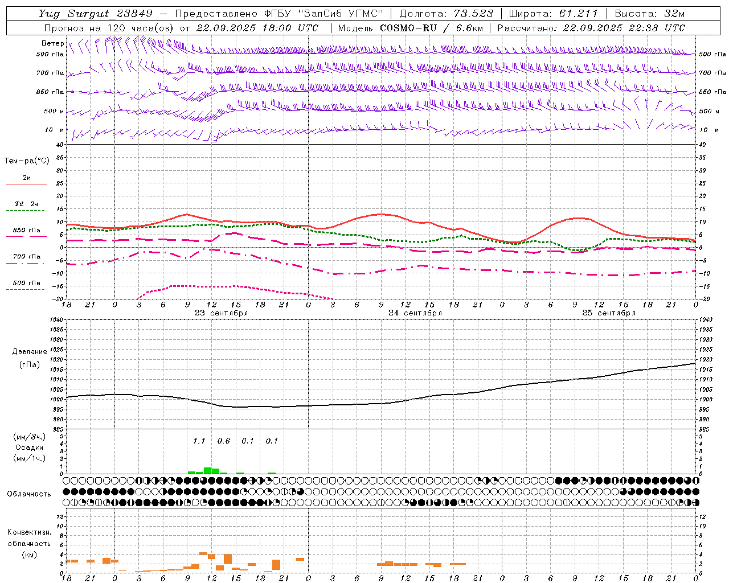Screen dimensions: 729x583
Task: Select the Осадки precipitation label
Action: 30,447
